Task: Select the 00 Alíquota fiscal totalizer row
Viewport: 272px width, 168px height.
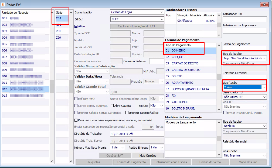Action: pos(191,21)
